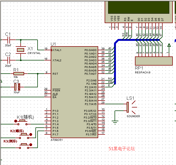
Task: Click the VEE pin label on LCD
Action: (x=118, y=19)
